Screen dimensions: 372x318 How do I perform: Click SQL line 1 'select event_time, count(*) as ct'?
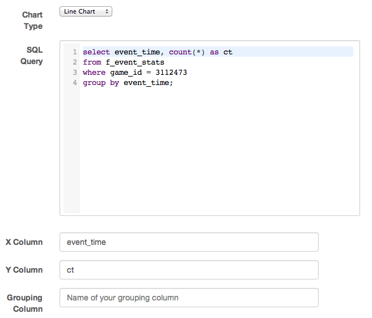(x=158, y=52)
